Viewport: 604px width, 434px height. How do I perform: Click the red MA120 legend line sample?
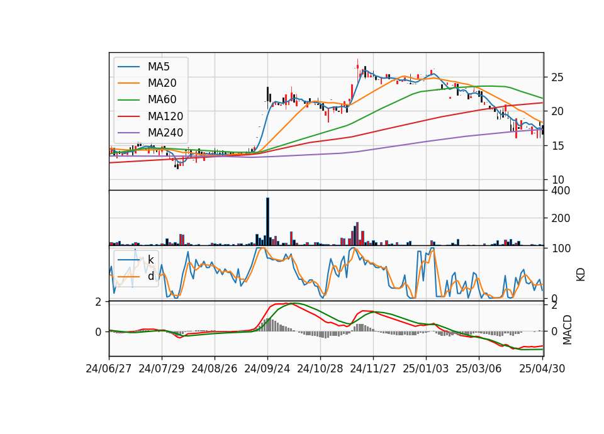(x=128, y=116)
